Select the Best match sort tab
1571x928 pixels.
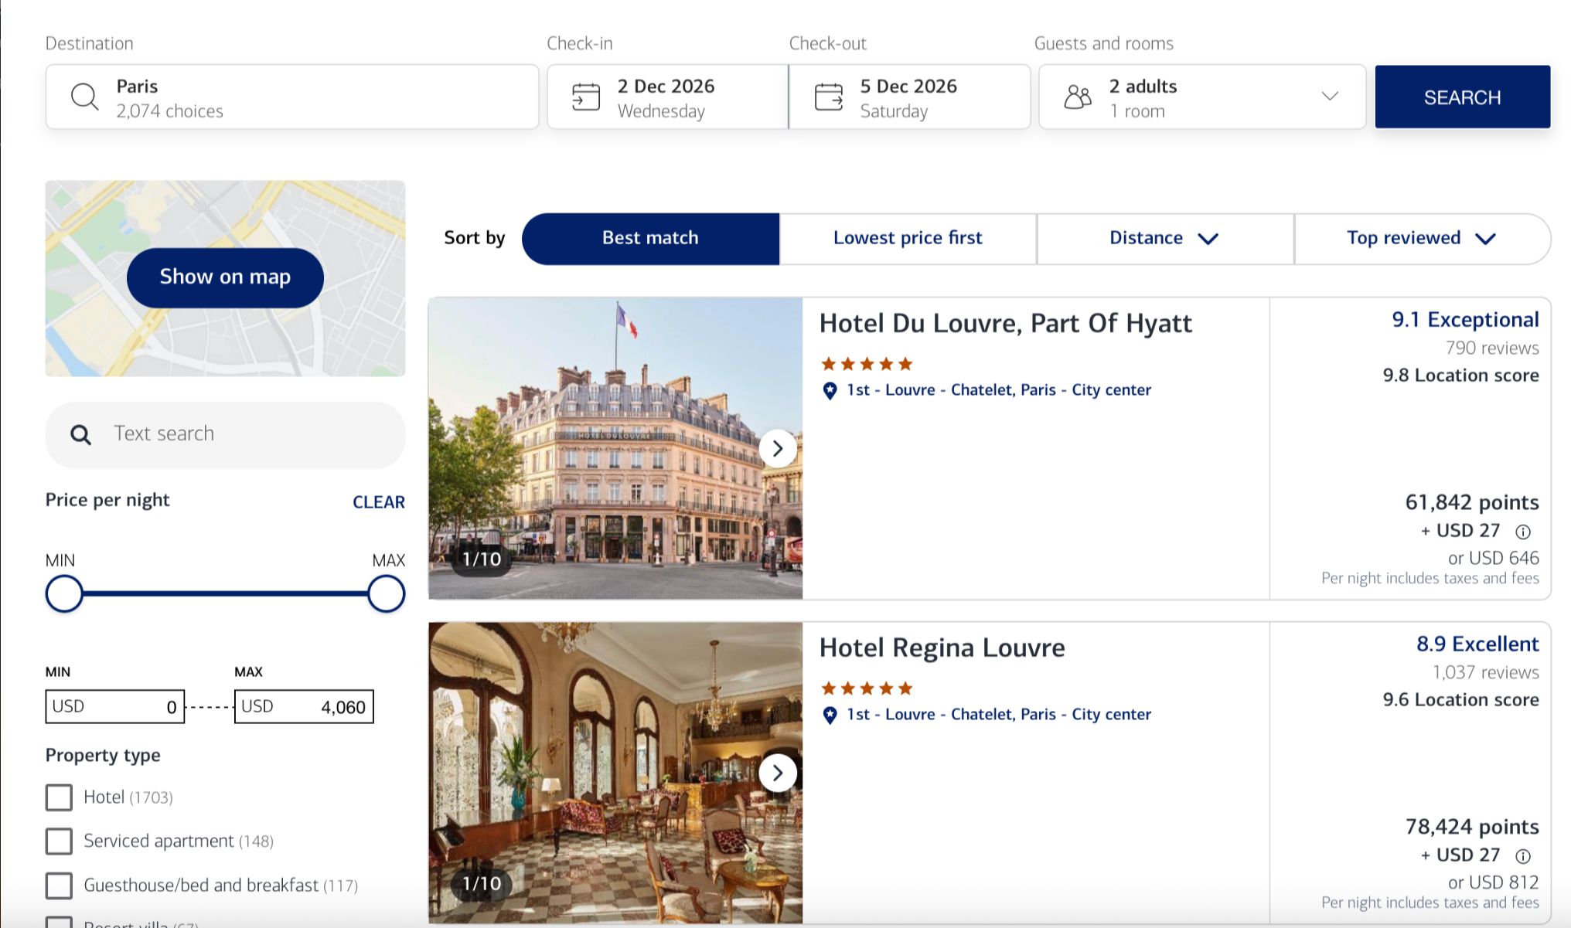650,239
